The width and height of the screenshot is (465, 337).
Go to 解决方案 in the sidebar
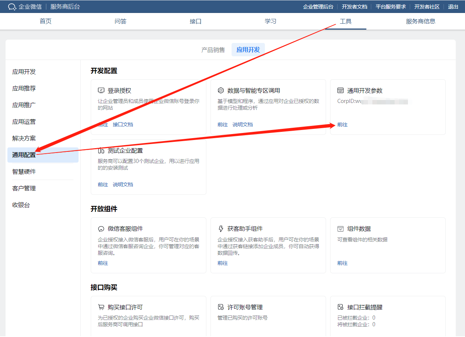[x=24, y=139]
